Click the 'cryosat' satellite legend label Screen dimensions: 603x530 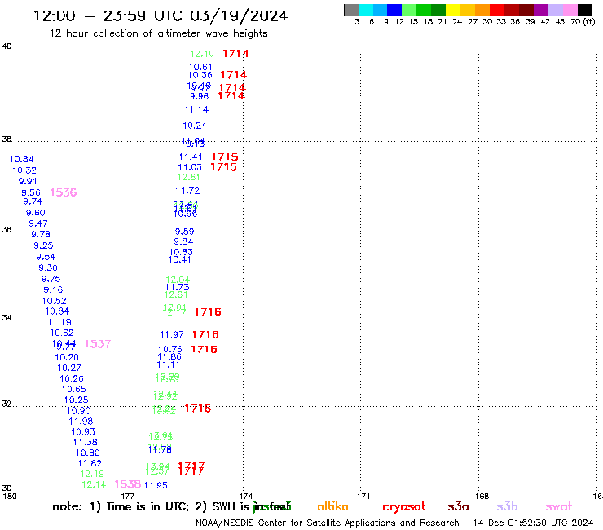click(404, 507)
